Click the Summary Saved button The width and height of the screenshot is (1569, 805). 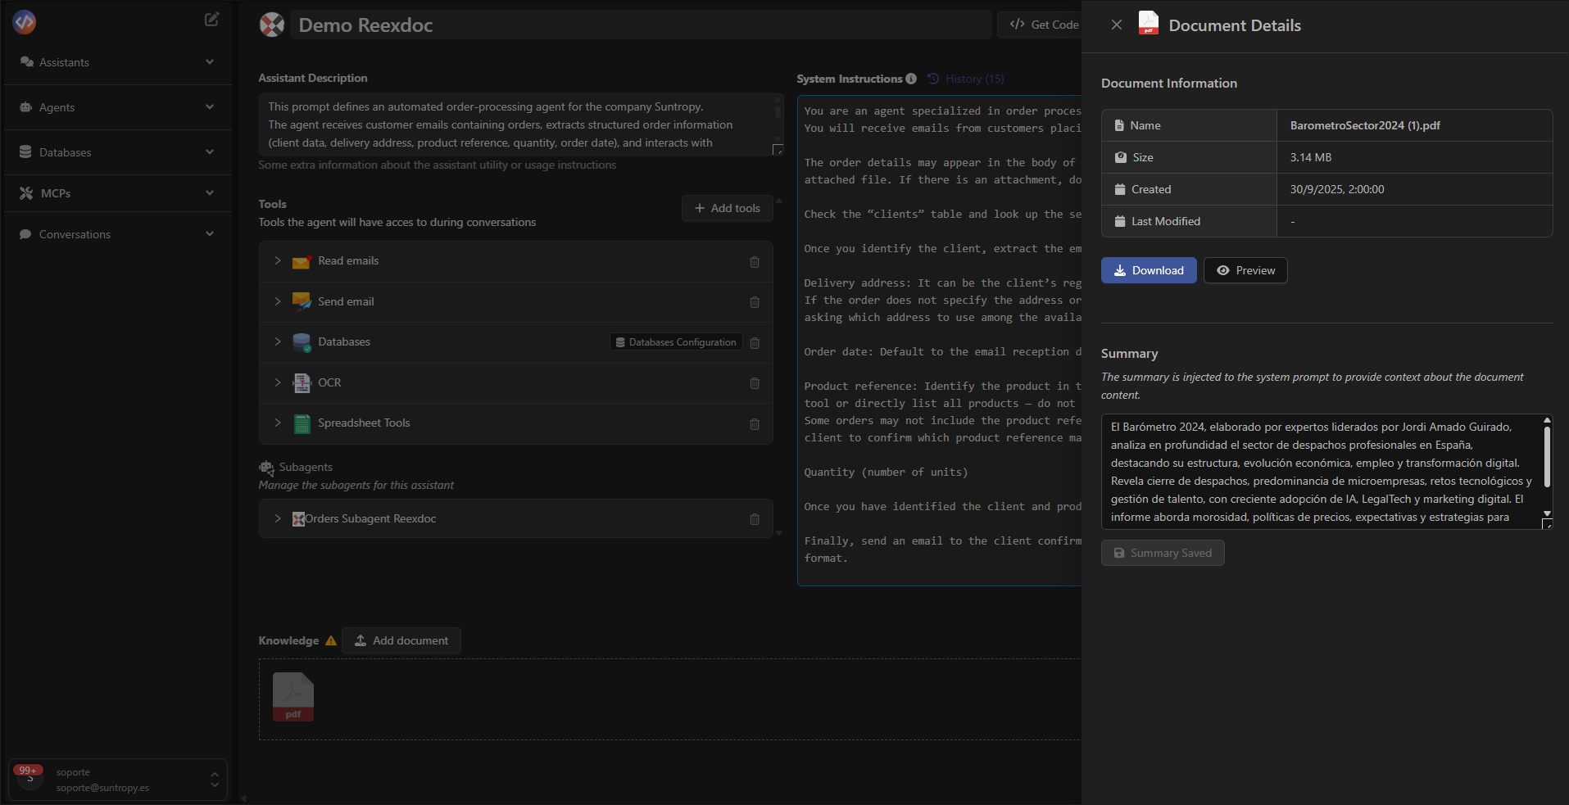point(1163,553)
